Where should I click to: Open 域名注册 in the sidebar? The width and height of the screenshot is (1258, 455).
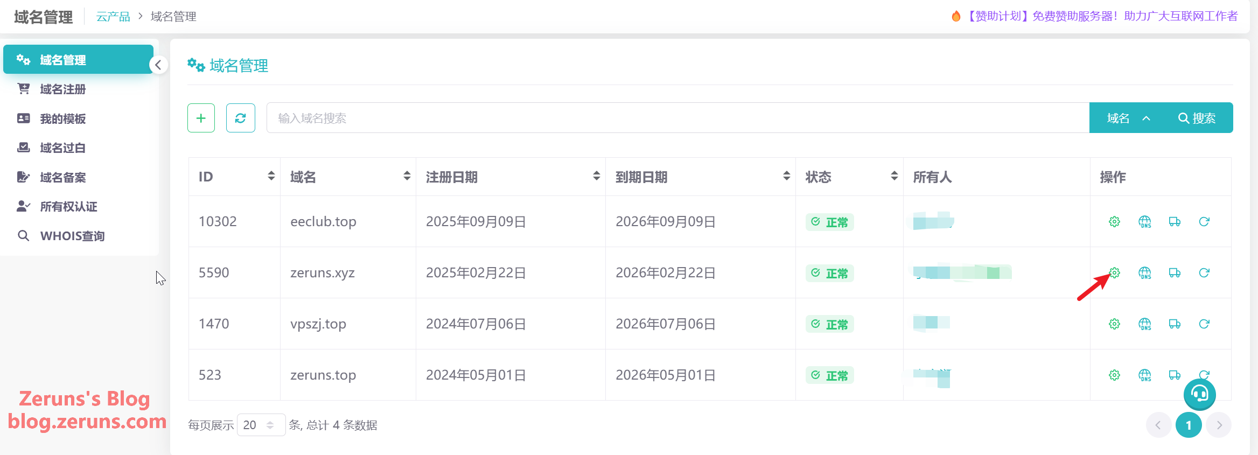pyautogui.click(x=63, y=89)
